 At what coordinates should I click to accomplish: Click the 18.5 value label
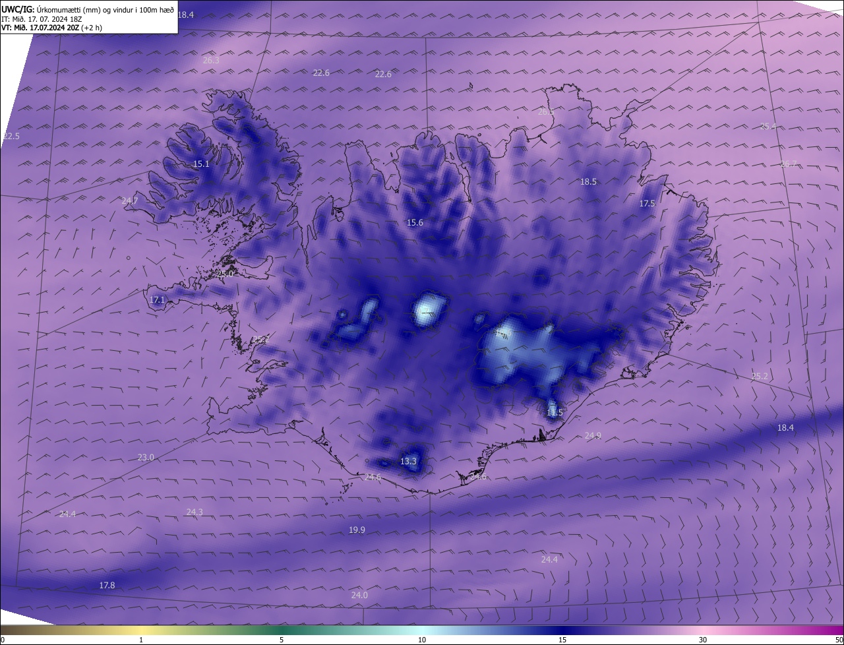pos(588,181)
